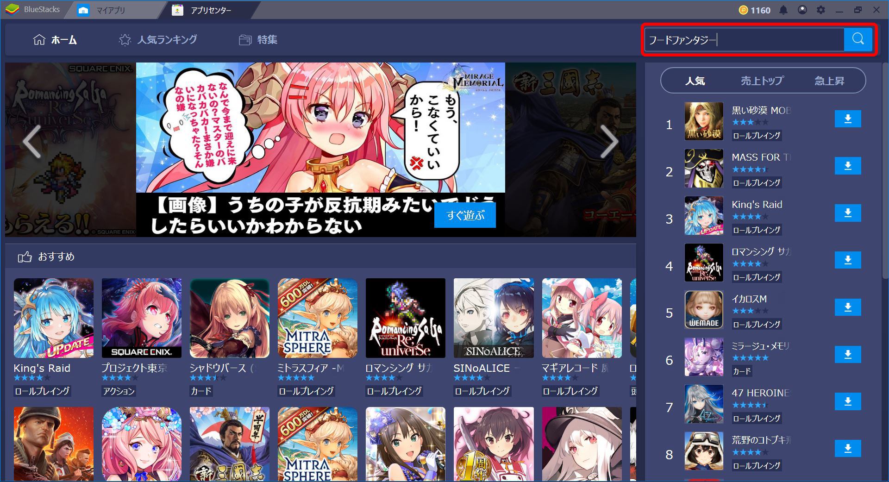The width and height of the screenshot is (889, 482).
Task: Open the notifications bell
Action: [x=783, y=10]
